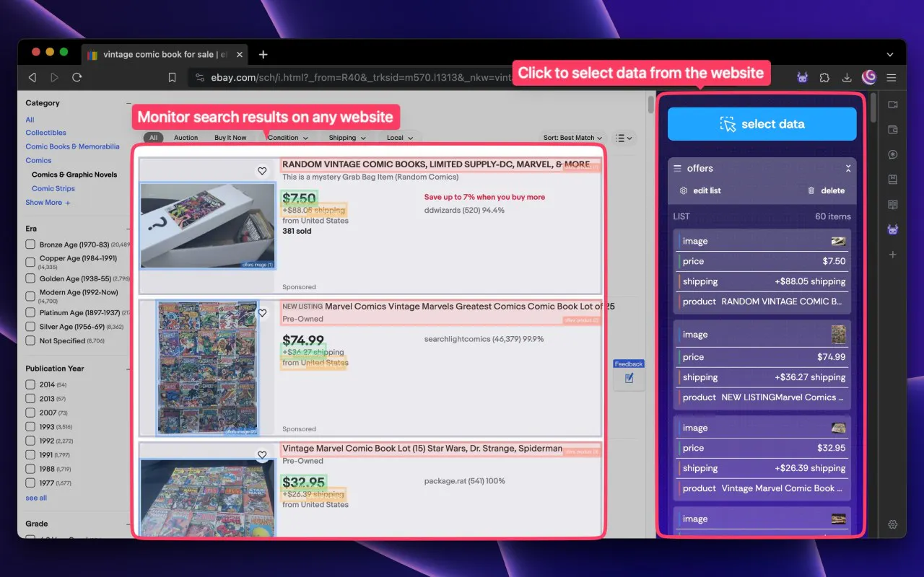Click the mystery comic box listing thumbnail
The height and width of the screenshot is (577, 924).
pyautogui.click(x=207, y=226)
